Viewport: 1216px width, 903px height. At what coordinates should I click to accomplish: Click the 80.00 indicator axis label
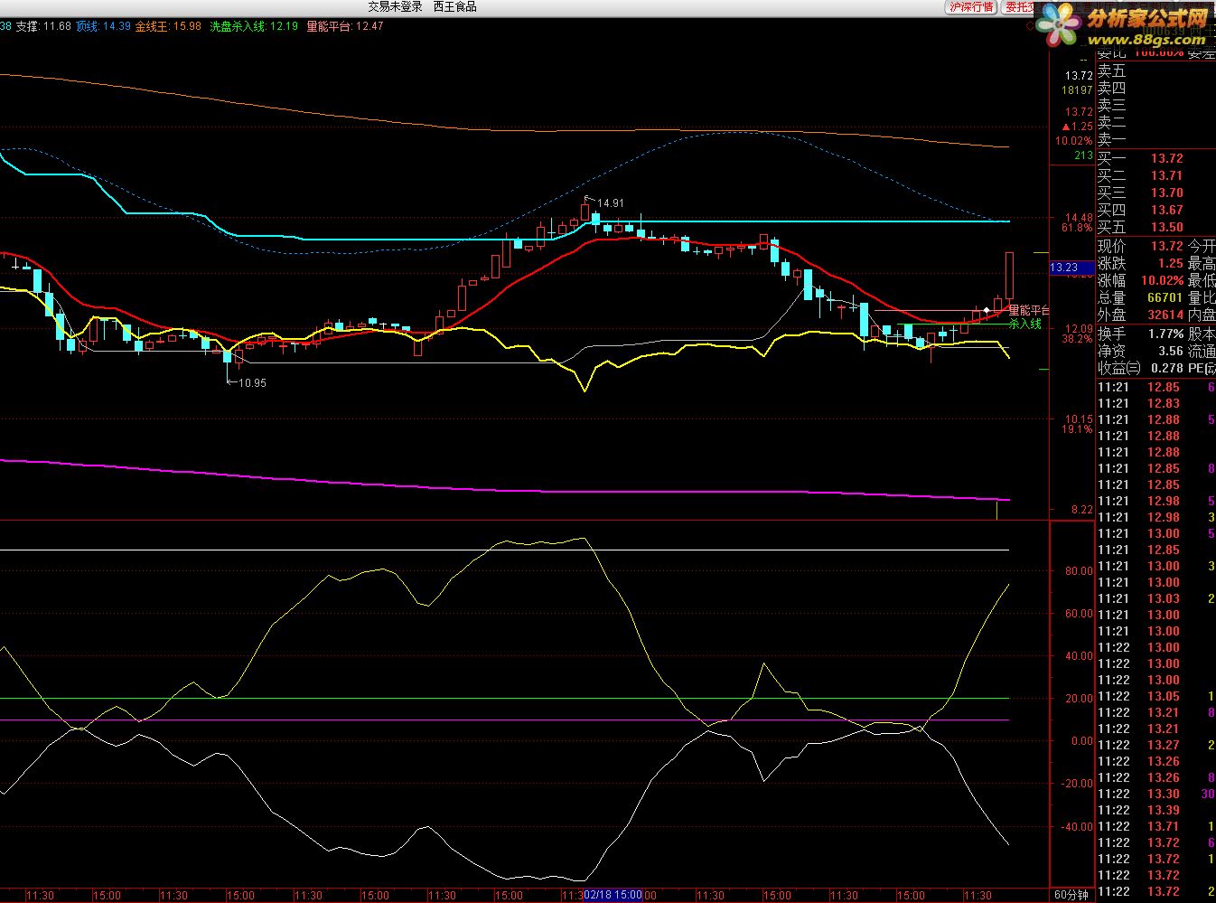pos(1079,571)
